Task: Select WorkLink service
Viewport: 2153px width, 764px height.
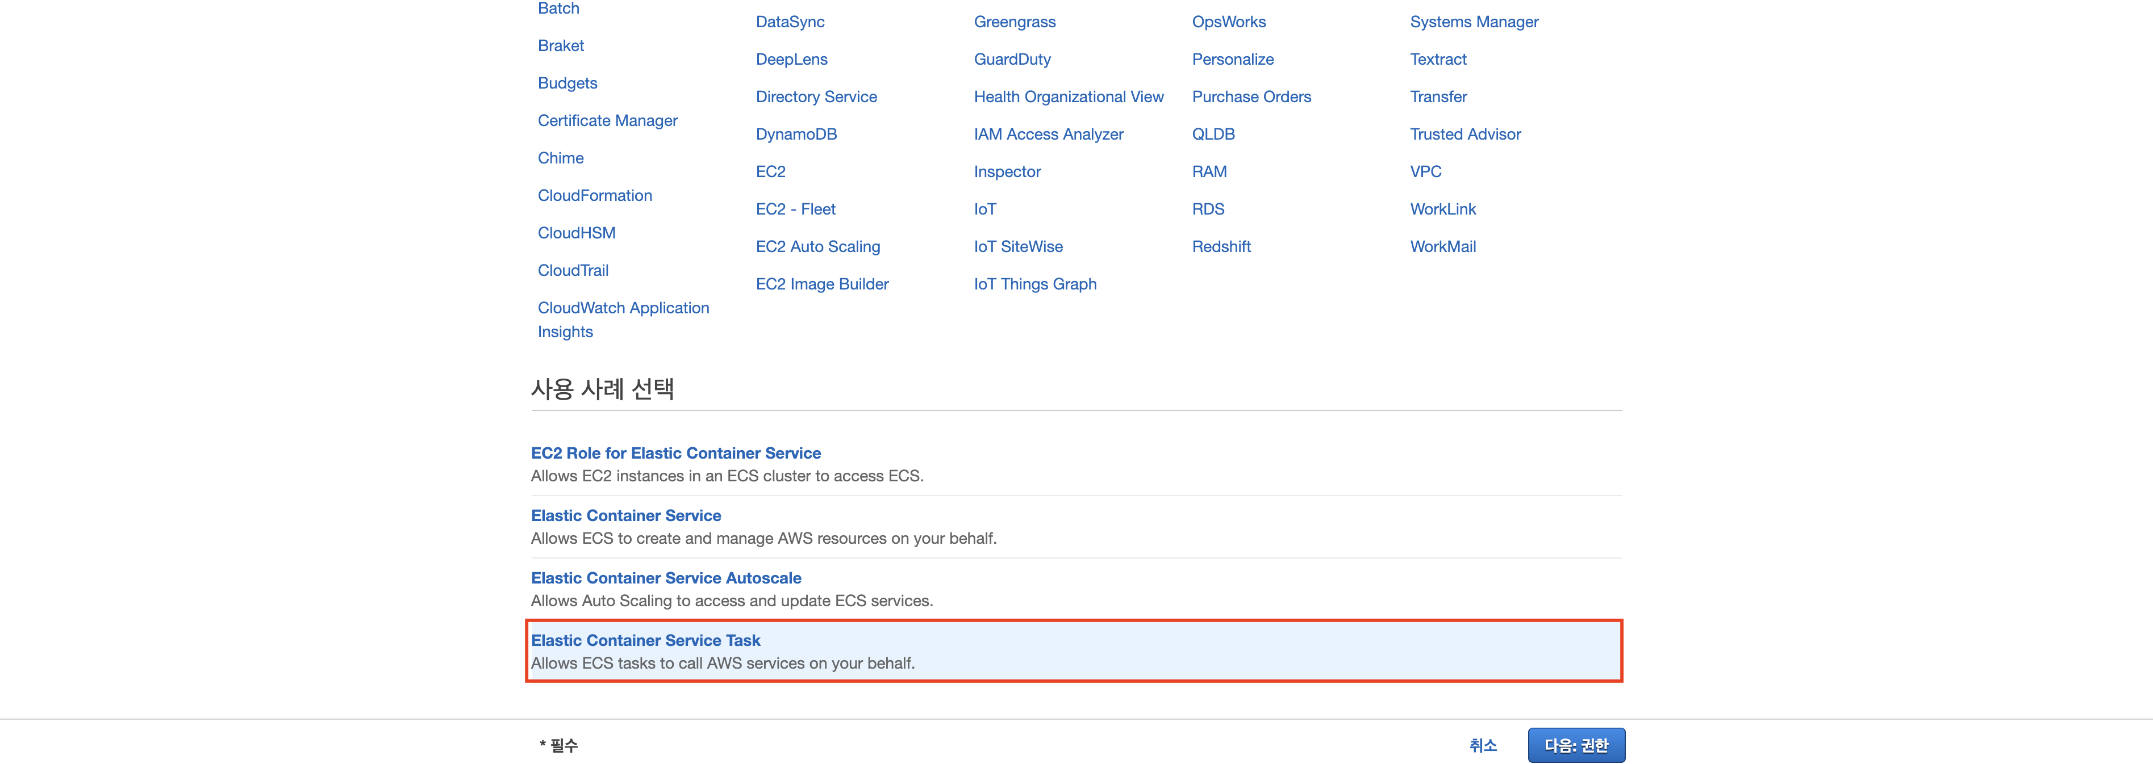Action: pos(1443,211)
